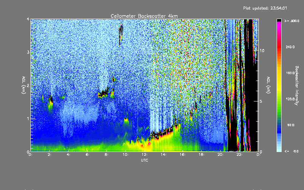Click the "18:" UTC time tick label
Viewport: 304px width, 190px height.
pyautogui.click(x=201, y=155)
